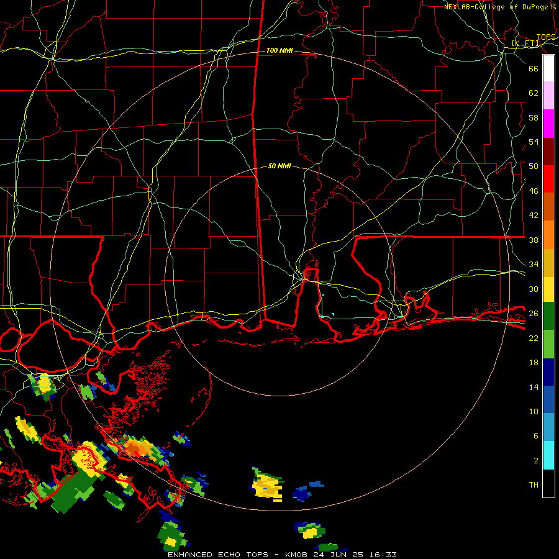Click the "10" legend value
The height and width of the screenshot is (559, 559).
[534, 411]
